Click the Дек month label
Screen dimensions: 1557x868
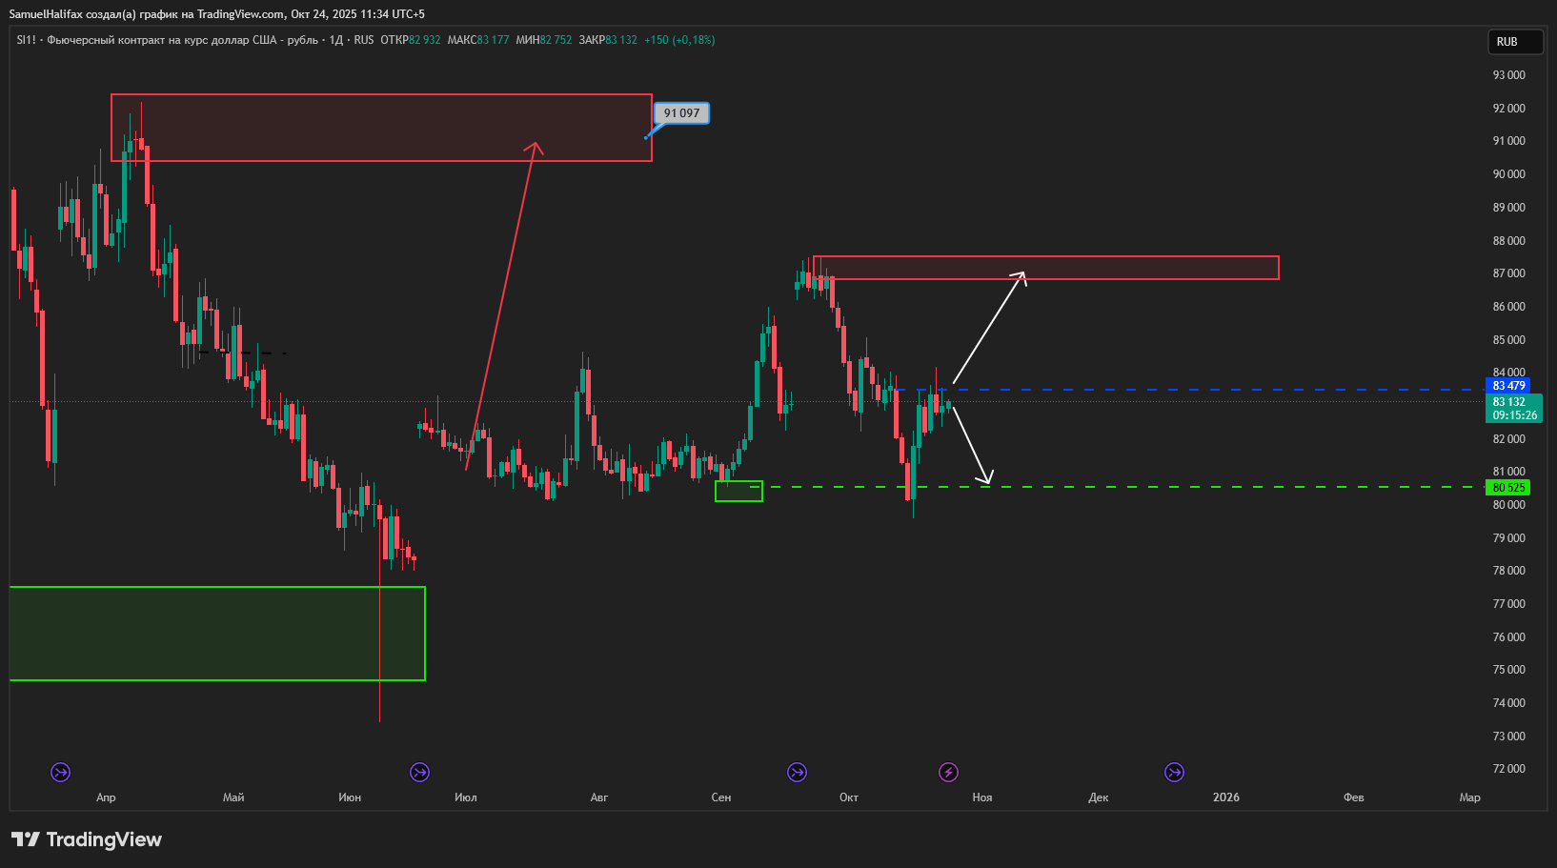pyautogui.click(x=1099, y=797)
